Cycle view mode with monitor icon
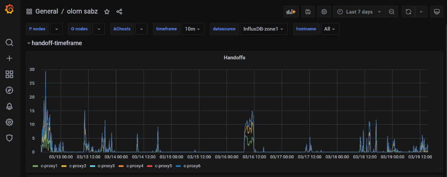 pyautogui.click(x=436, y=11)
